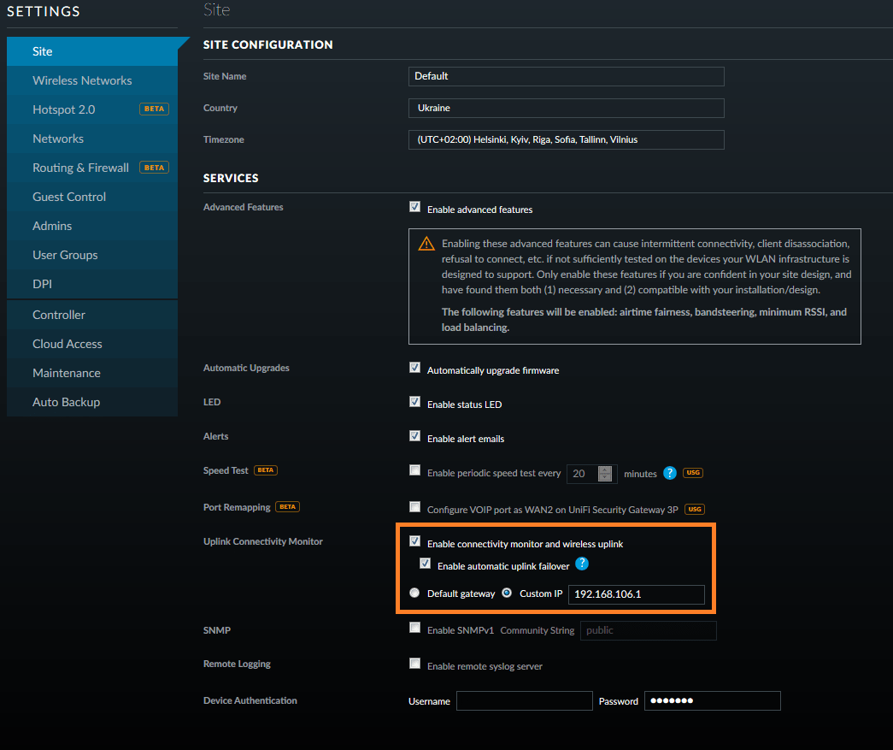Image resolution: width=893 pixels, height=750 pixels.
Task: Open the Country dropdown showing Ukraine
Action: [566, 109]
